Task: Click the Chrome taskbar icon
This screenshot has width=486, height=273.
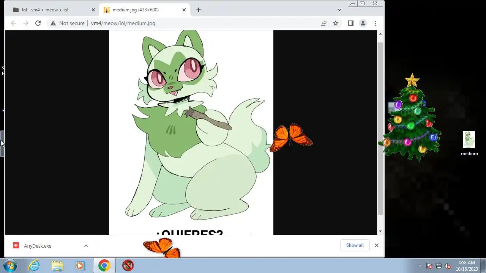Action: 104,265
